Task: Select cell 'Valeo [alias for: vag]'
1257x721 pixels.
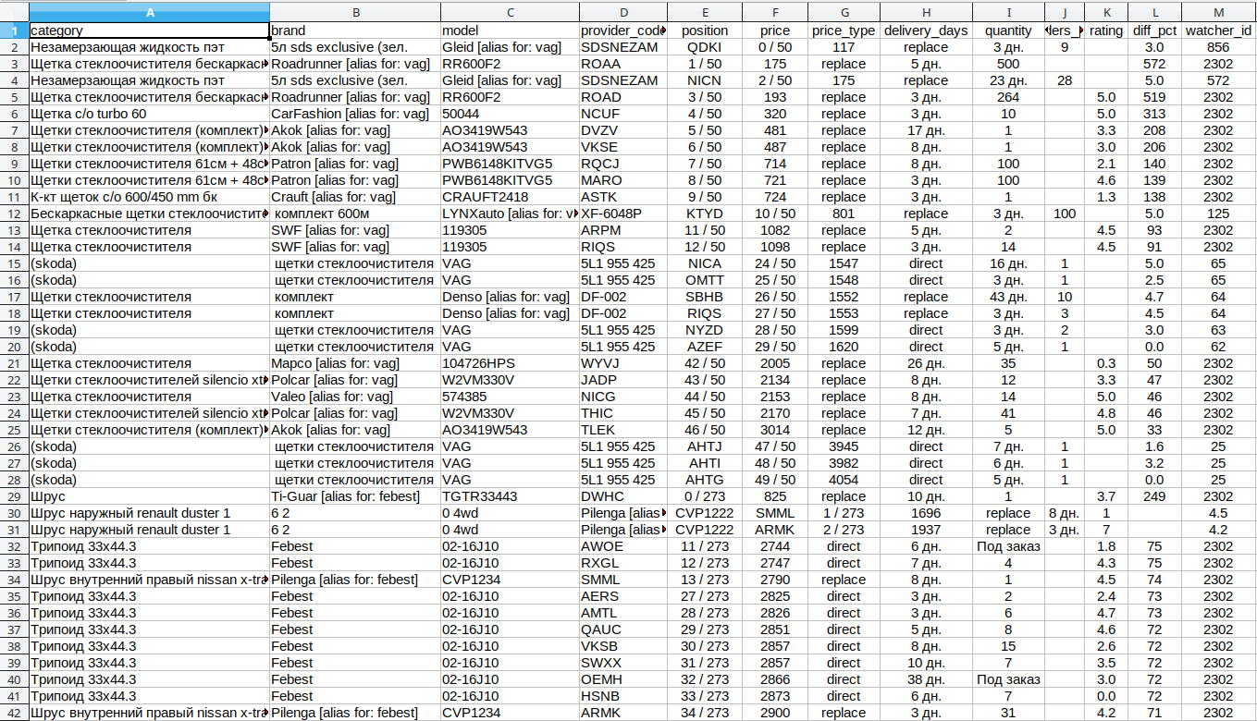Action: [354, 397]
